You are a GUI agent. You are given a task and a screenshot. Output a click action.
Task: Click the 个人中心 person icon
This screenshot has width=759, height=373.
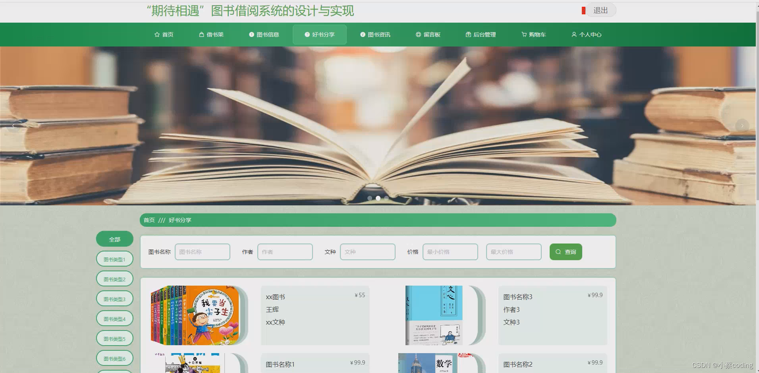click(574, 35)
